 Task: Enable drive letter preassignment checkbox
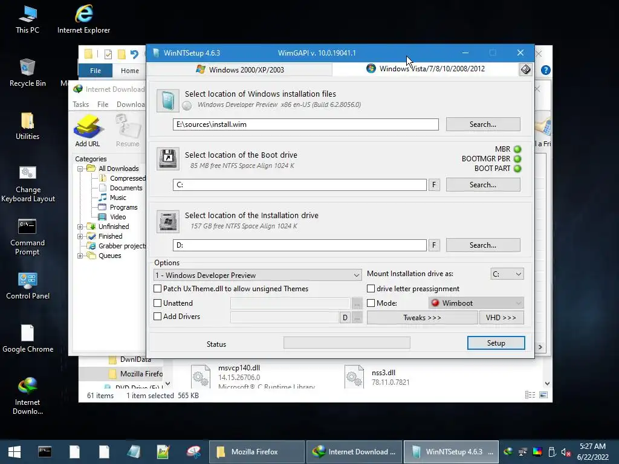coord(371,289)
